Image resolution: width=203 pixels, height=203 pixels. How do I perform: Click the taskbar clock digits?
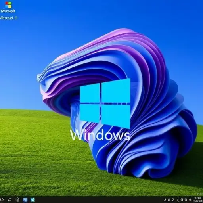click(x=176, y=200)
